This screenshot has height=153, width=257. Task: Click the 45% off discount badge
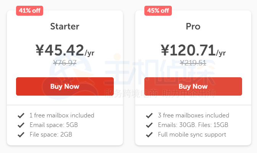point(158,11)
